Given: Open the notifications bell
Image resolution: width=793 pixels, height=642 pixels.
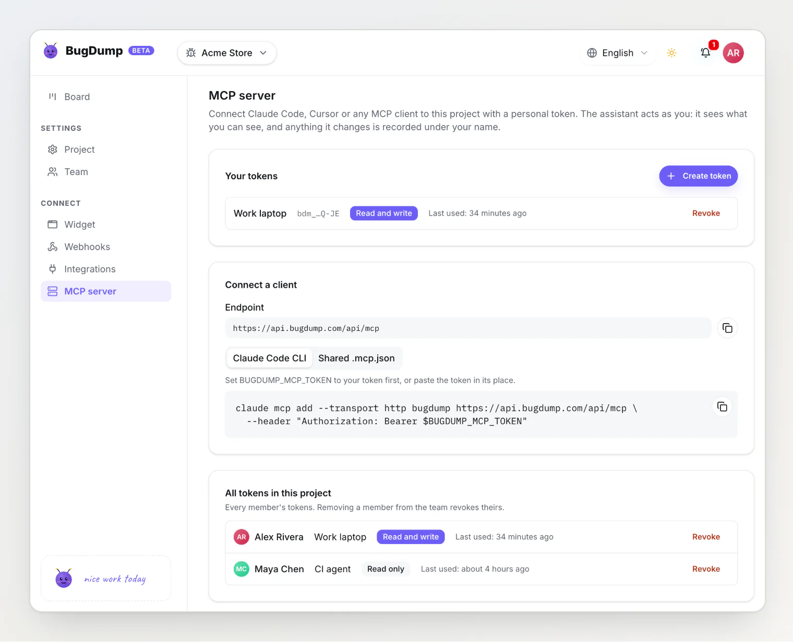Looking at the screenshot, I should click(x=705, y=53).
